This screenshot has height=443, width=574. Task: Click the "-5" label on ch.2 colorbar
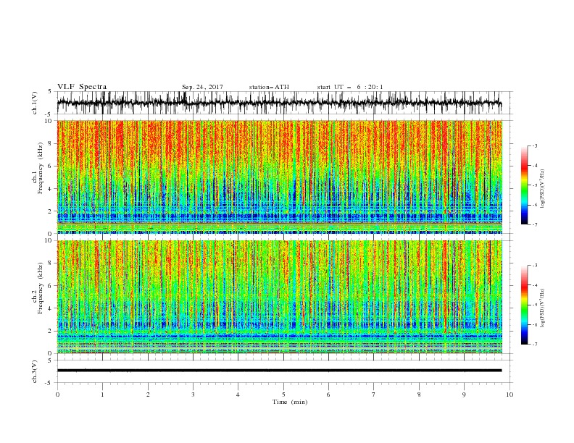[x=534, y=305]
